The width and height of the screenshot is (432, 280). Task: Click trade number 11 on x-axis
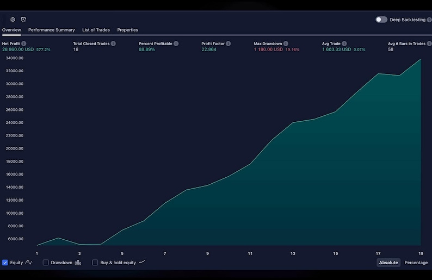point(250,253)
